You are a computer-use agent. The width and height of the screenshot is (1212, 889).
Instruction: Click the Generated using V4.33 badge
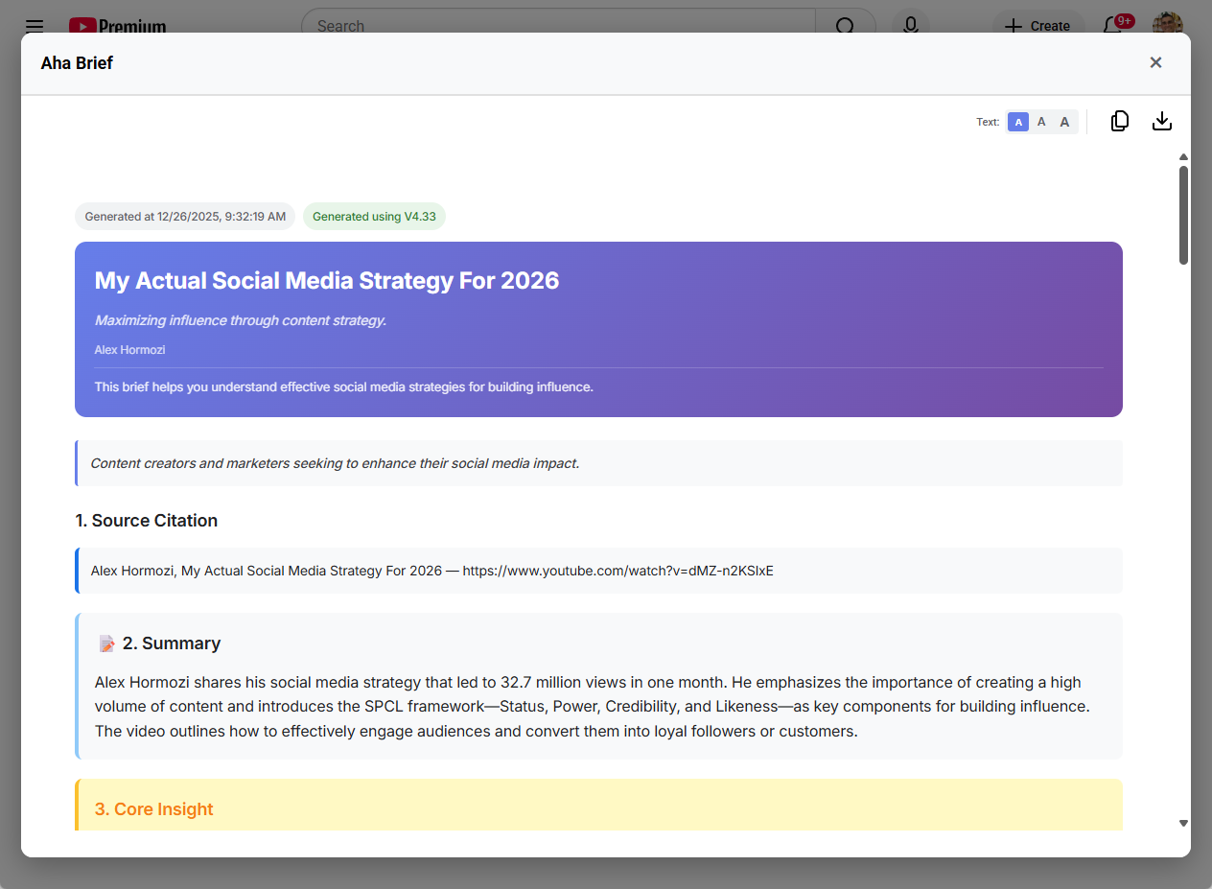(374, 217)
